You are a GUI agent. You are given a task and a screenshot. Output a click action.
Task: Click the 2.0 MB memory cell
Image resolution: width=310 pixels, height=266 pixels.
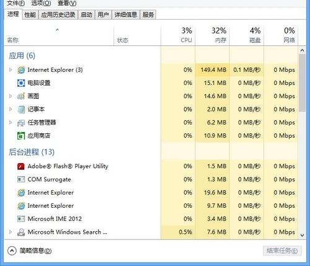(212, 109)
